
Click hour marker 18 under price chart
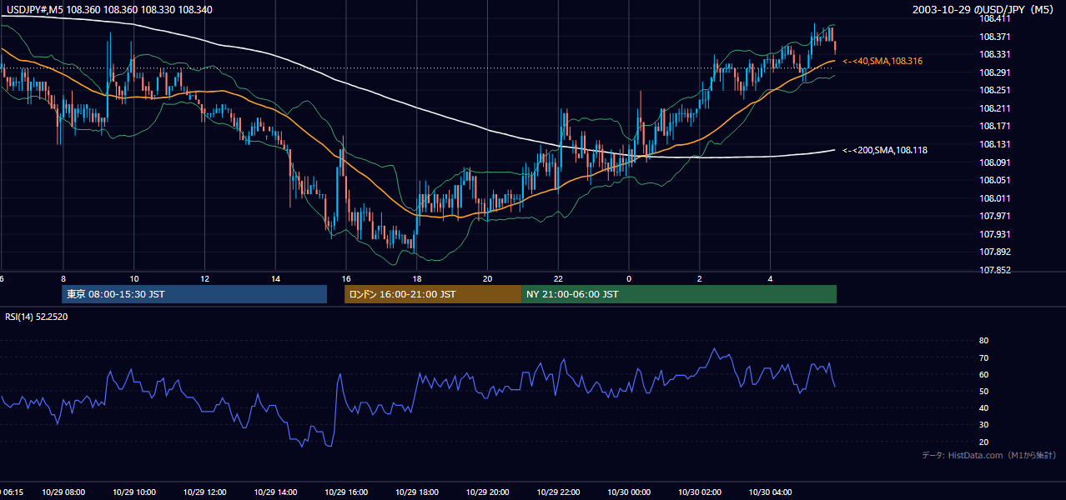tap(417, 279)
